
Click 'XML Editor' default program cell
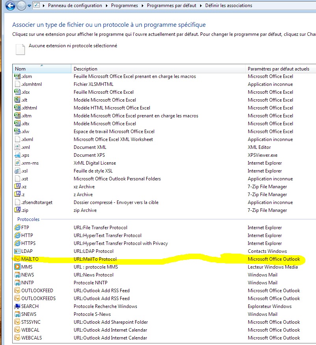click(259, 147)
